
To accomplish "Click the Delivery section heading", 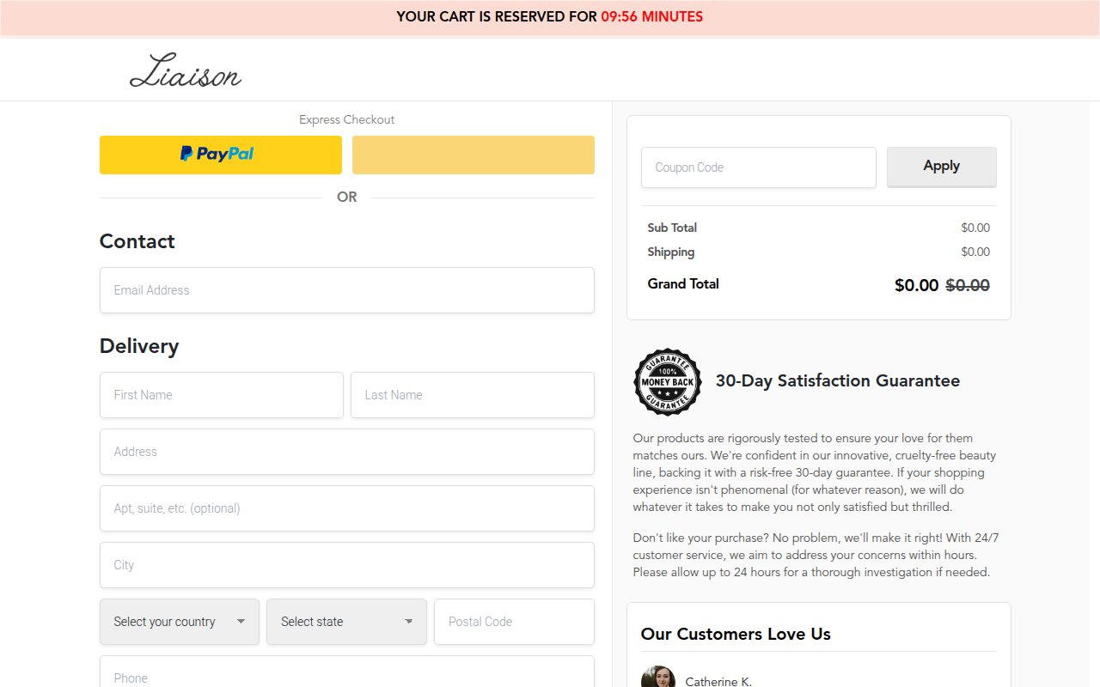I will tap(139, 346).
